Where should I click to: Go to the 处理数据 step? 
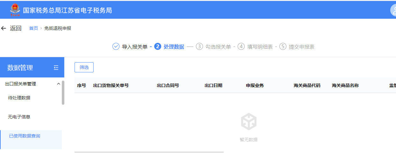174,47
